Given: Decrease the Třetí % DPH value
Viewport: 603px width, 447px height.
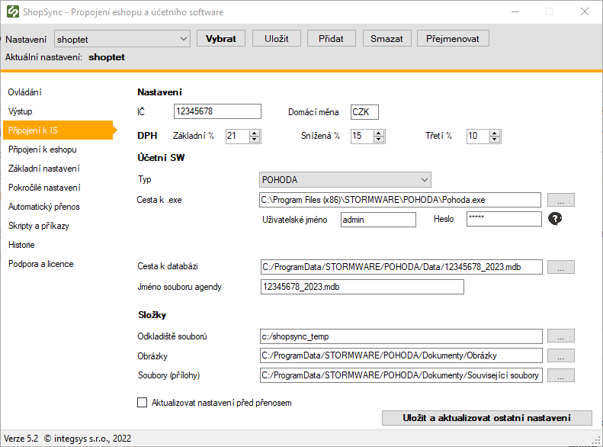Looking at the screenshot, I should click(495, 140).
